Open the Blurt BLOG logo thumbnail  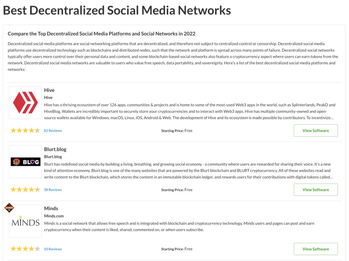tap(25, 162)
